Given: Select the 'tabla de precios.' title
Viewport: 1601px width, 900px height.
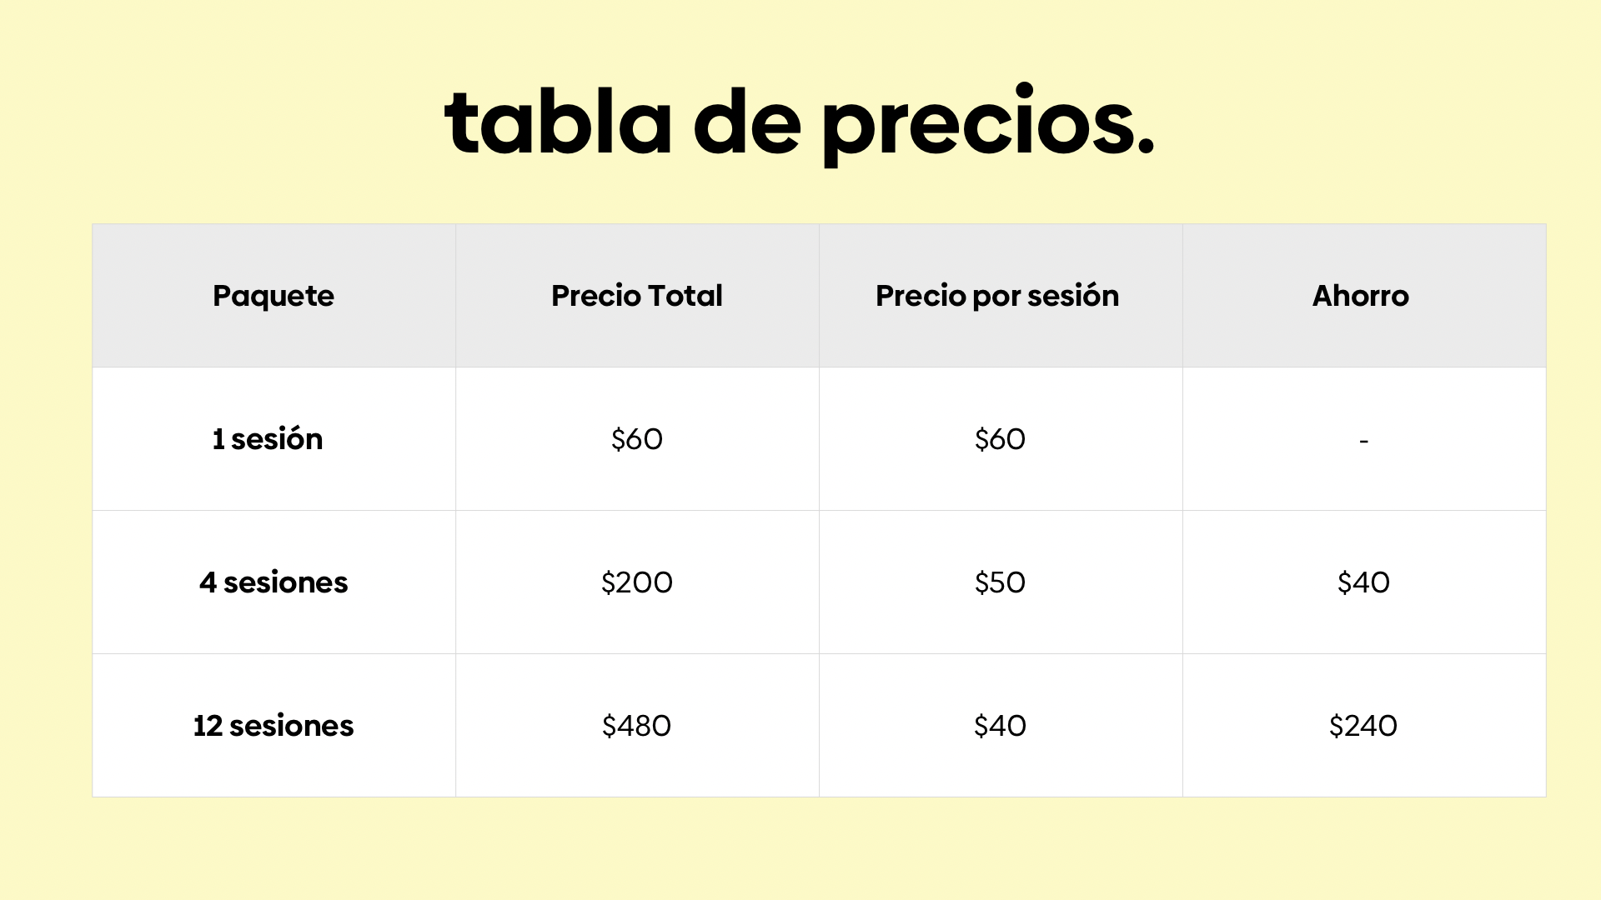Looking at the screenshot, I should [800, 123].
